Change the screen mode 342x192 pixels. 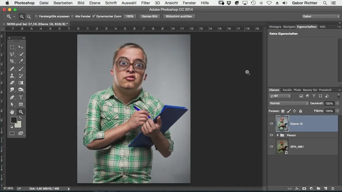(21, 133)
